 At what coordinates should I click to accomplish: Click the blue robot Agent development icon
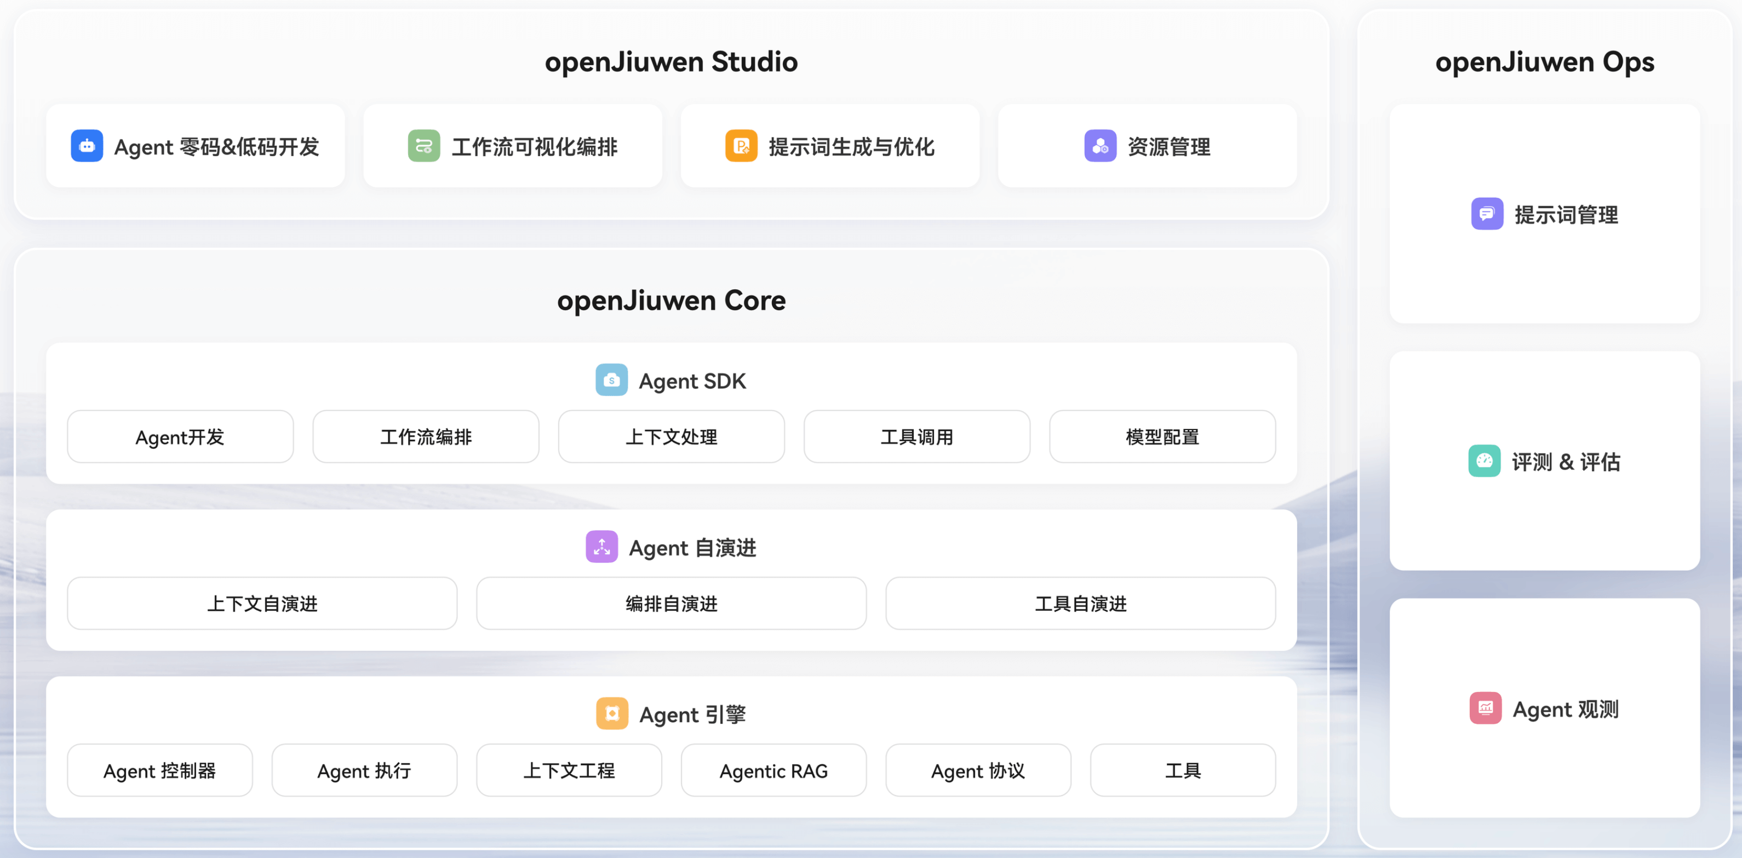[87, 146]
